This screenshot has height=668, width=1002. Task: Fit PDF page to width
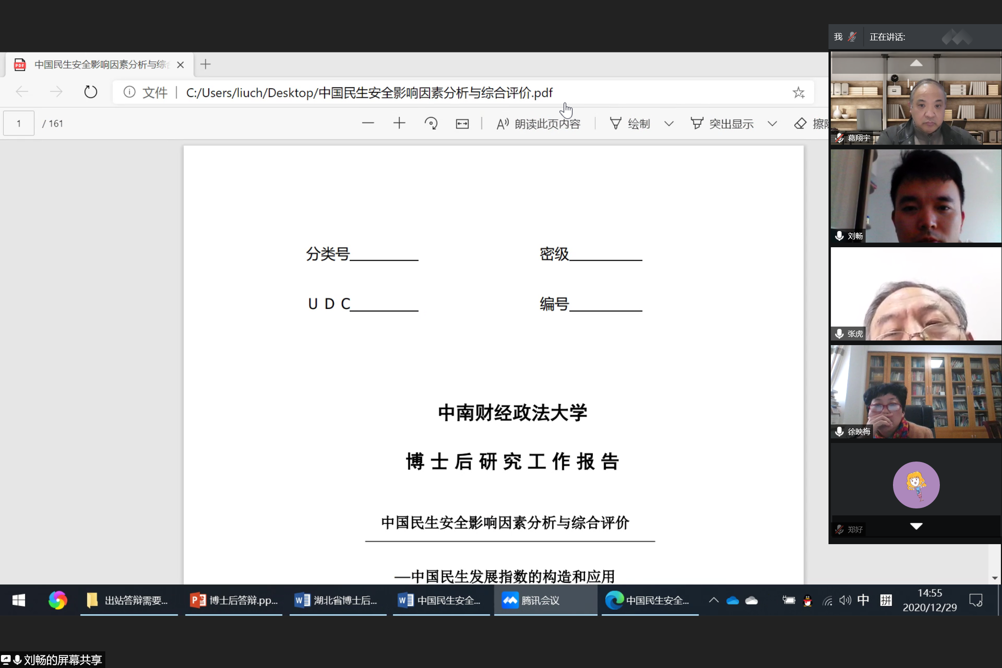tap(462, 123)
